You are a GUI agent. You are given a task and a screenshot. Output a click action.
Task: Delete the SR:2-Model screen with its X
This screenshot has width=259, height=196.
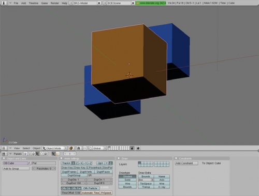click(x=99, y=3)
